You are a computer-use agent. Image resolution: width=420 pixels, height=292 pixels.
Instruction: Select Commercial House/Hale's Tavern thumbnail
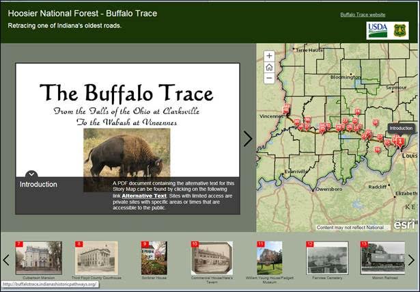(x=212, y=257)
